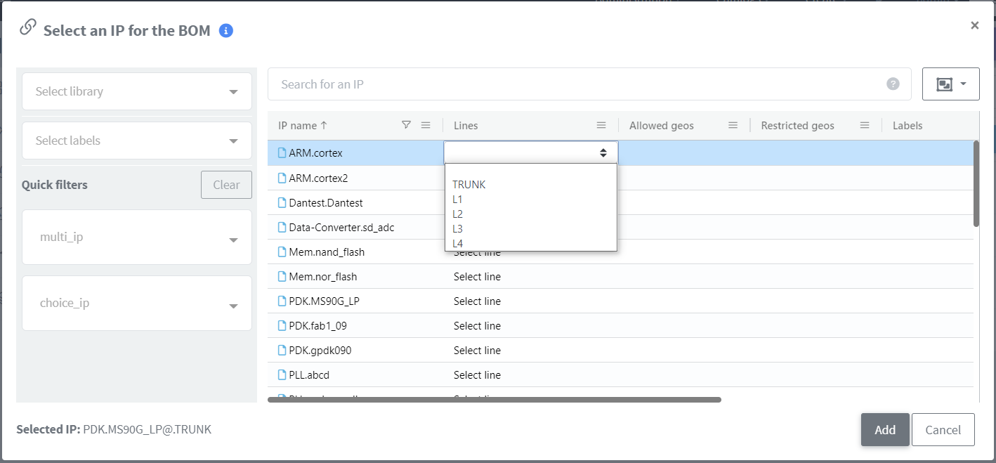Choose L2 from the line list
Screen dimensions: 996x463
pyautogui.click(x=458, y=214)
